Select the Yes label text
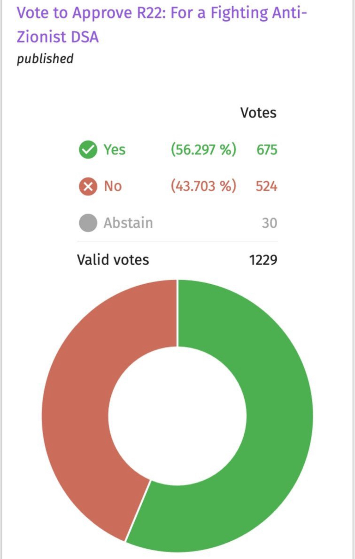The height and width of the screenshot is (559, 355). coord(114,150)
